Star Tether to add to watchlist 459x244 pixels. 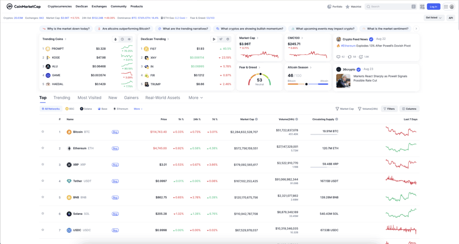coord(43,181)
